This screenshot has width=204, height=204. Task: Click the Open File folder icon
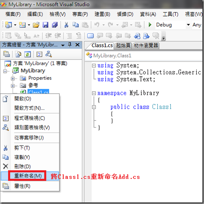pyautogui.click(x=36, y=25)
